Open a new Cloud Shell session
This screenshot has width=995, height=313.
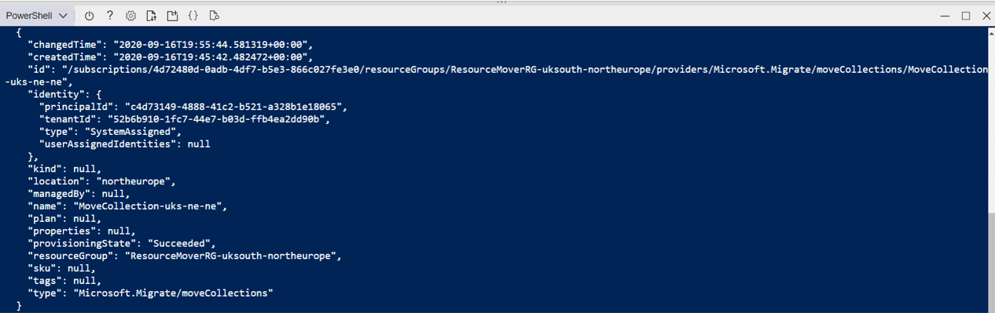[172, 16]
